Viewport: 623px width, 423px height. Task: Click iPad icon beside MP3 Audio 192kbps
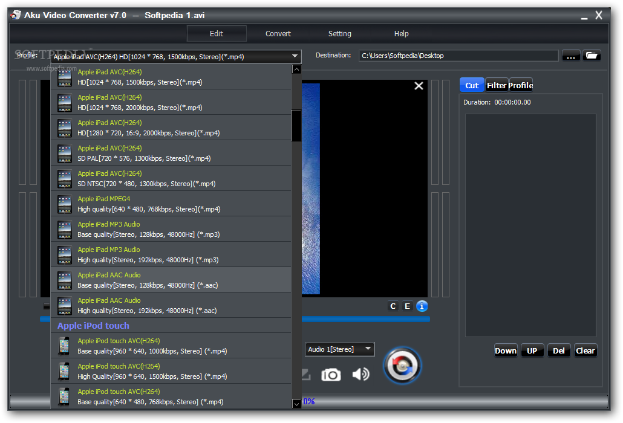pyautogui.click(x=64, y=255)
